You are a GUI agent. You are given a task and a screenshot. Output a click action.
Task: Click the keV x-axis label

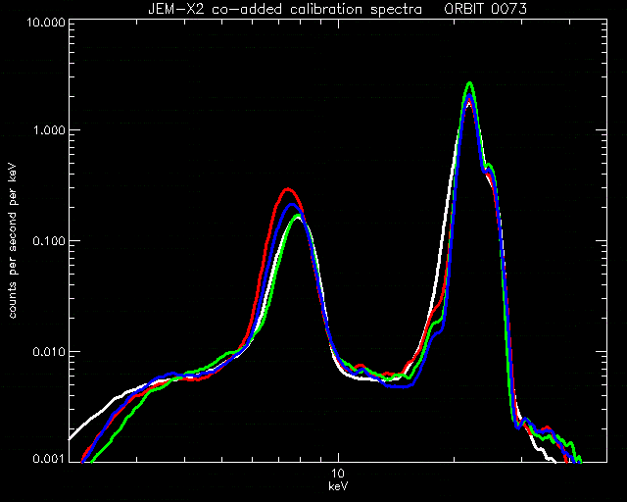[x=338, y=486]
